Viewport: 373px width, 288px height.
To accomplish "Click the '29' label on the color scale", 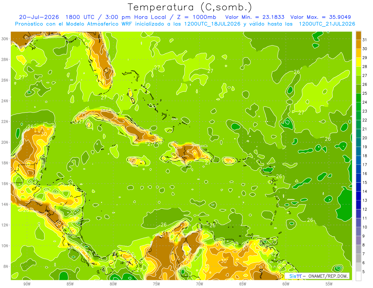I will click(x=365, y=57).
